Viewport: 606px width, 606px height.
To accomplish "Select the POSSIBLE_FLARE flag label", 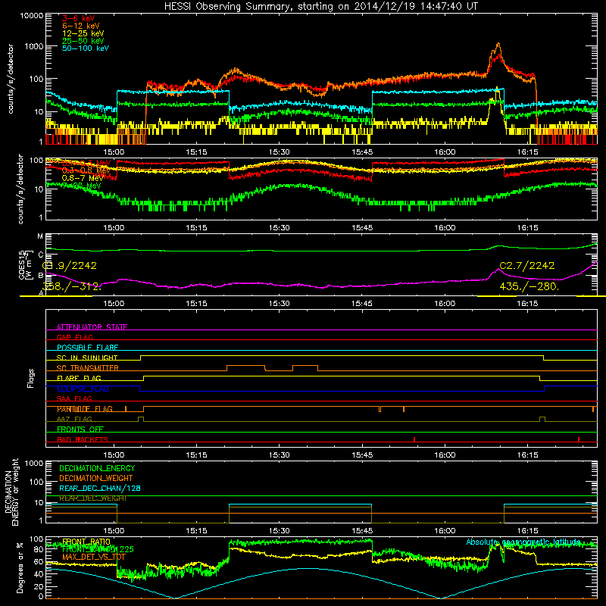I will pyautogui.click(x=87, y=348).
